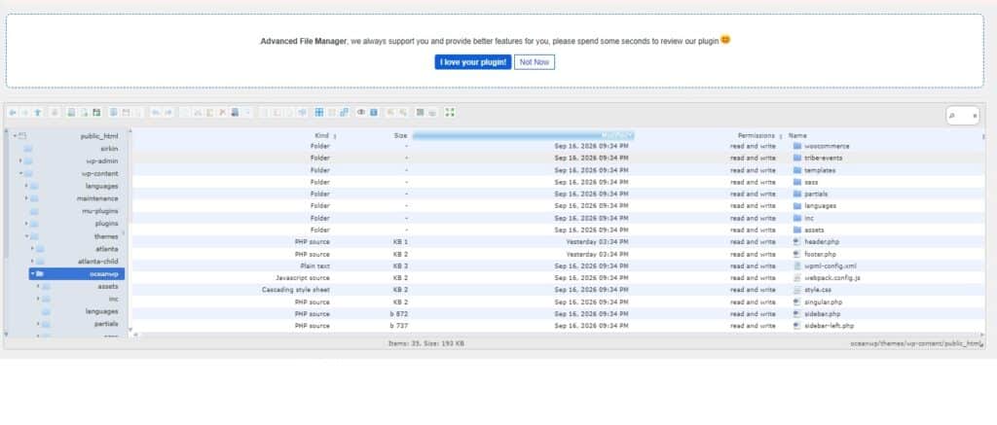This screenshot has width=997, height=425.
Task: Click 'Items: 35, Size: 193 KB' status text
Action: (426, 343)
